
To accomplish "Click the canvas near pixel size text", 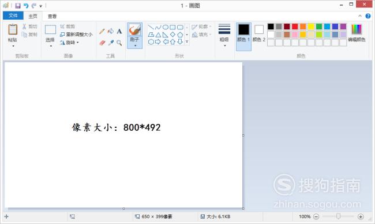I will 116,127.
